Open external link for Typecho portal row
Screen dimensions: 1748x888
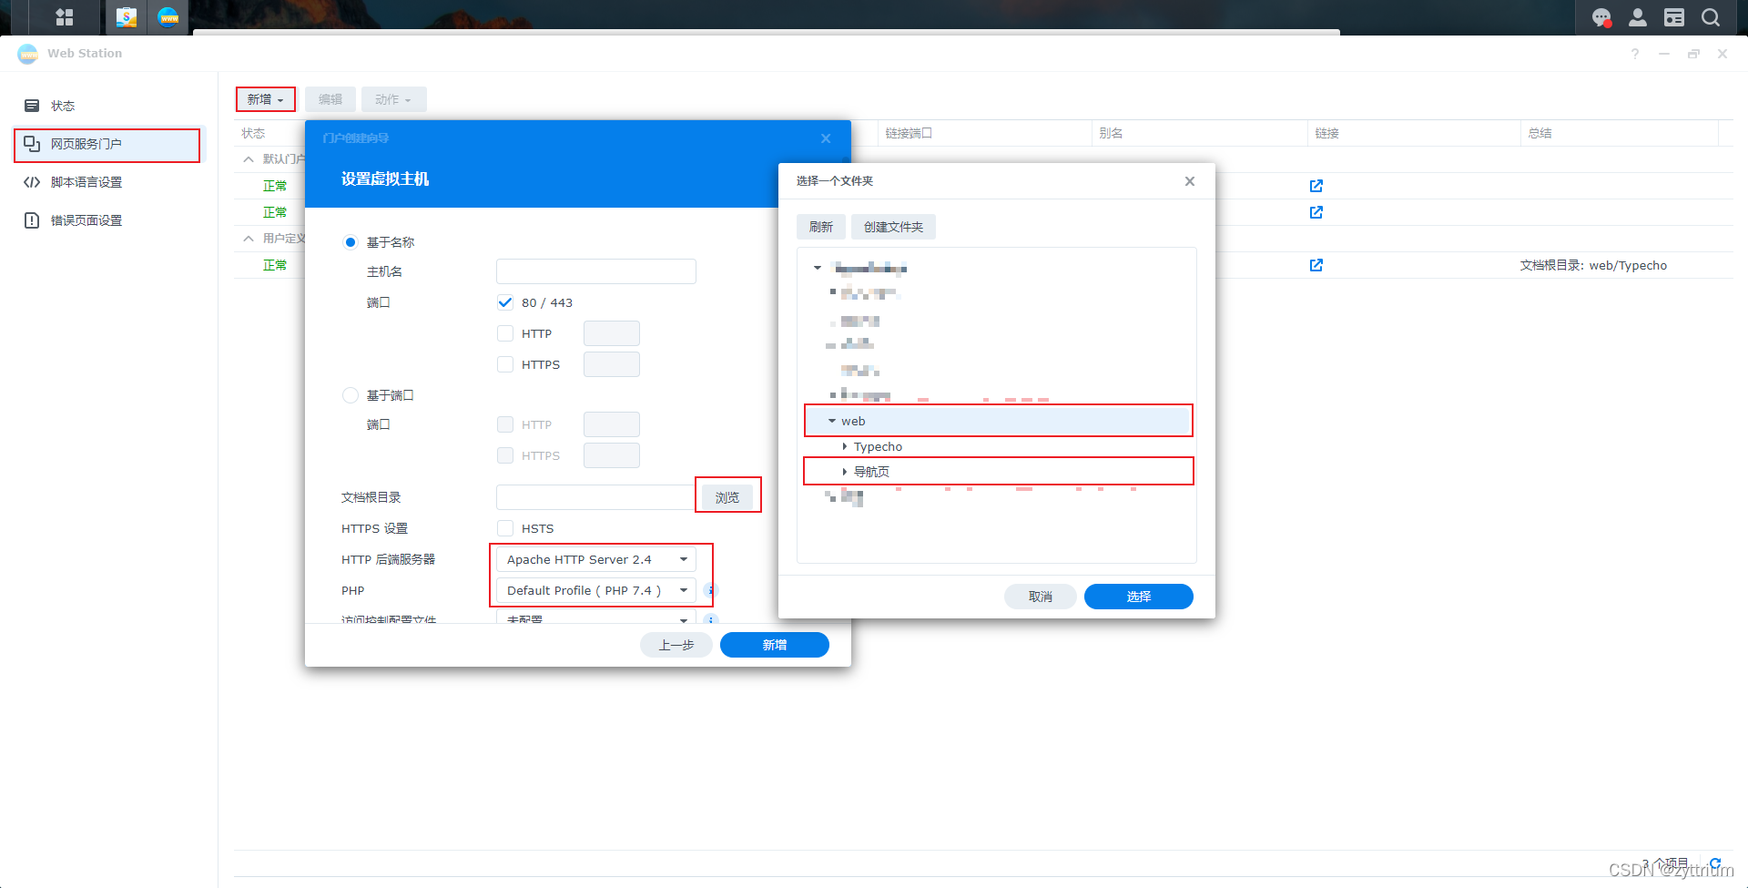[1316, 265]
